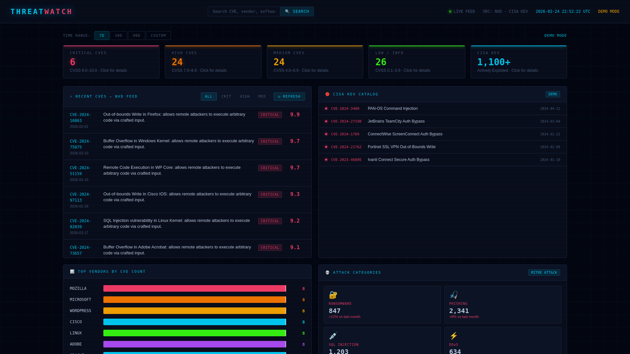Click the Ransomware count 847
The height and width of the screenshot is (354, 630).
[335, 311]
